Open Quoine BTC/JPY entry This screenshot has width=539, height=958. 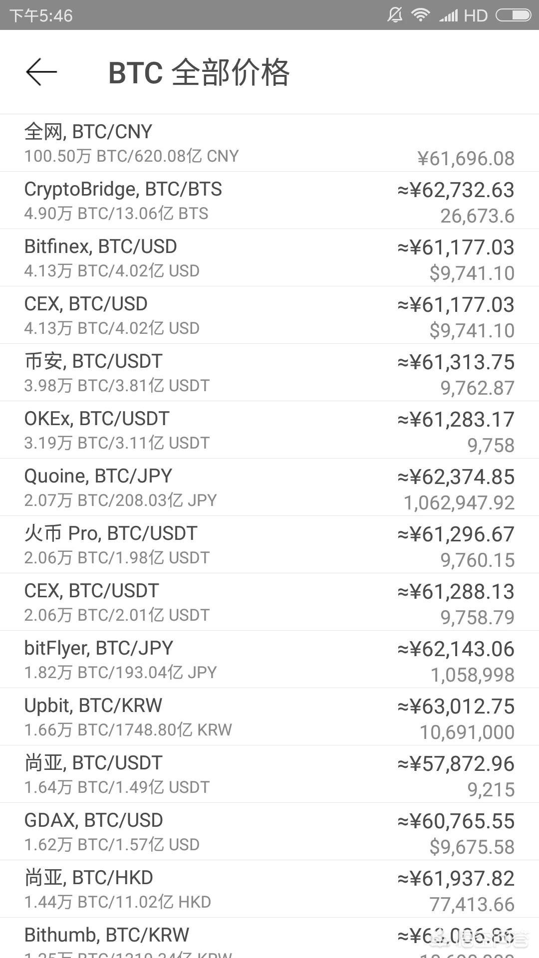(x=269, y=487)
